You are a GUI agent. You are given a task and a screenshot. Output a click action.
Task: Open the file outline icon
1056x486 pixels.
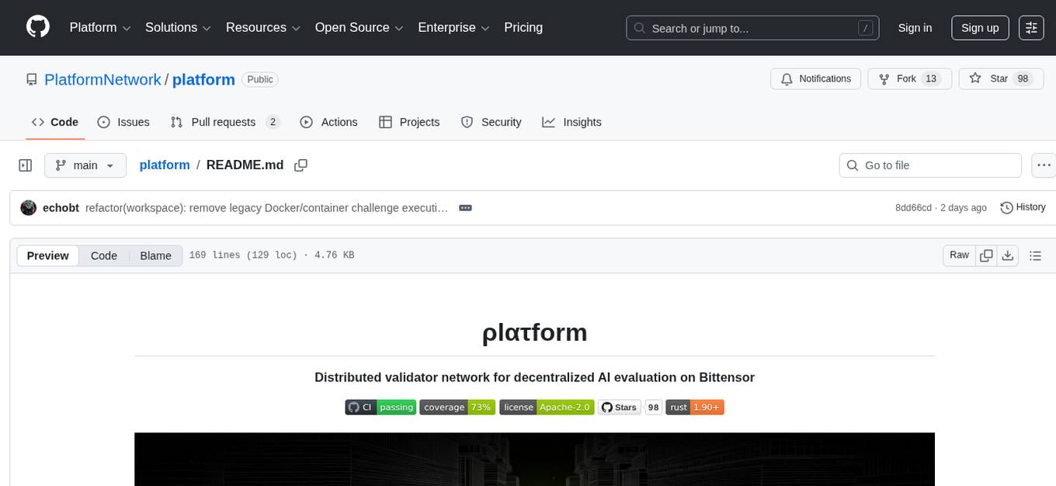point(1036,255)
